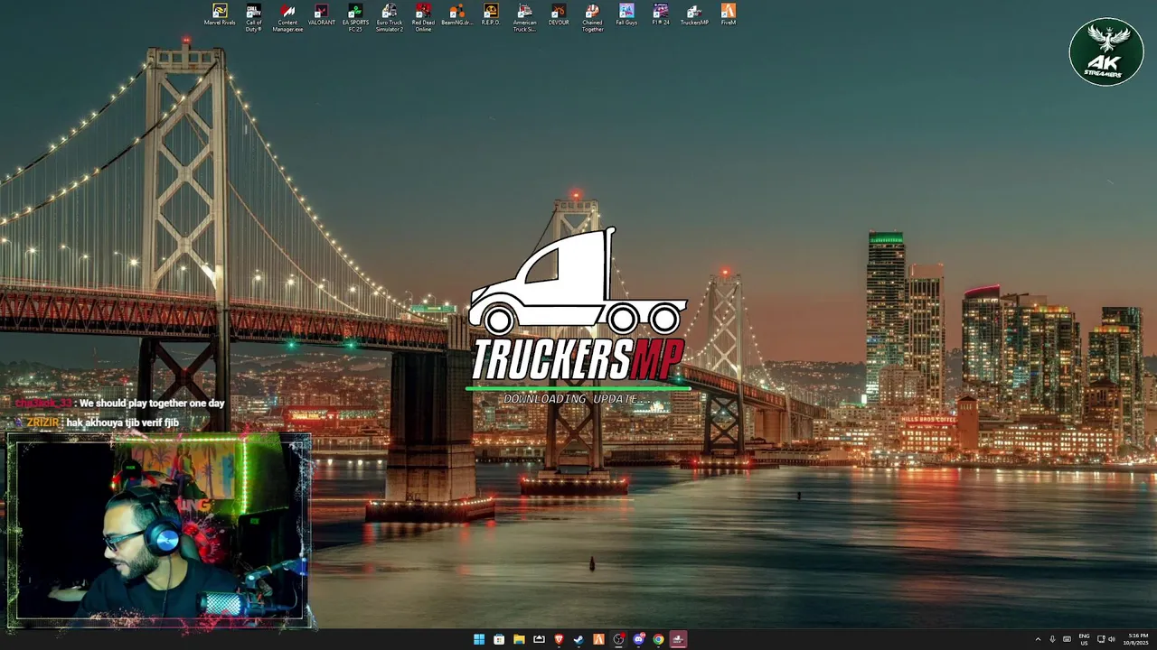Click the chat message 'We should play together one day'

[x=152, y=404]
